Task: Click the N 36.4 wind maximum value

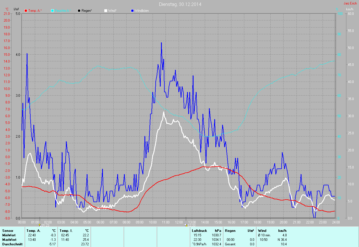Action: tap(282, 240)
